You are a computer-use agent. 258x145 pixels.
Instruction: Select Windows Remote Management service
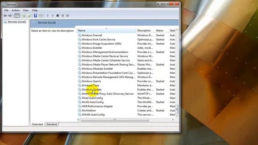coord(108,77)
